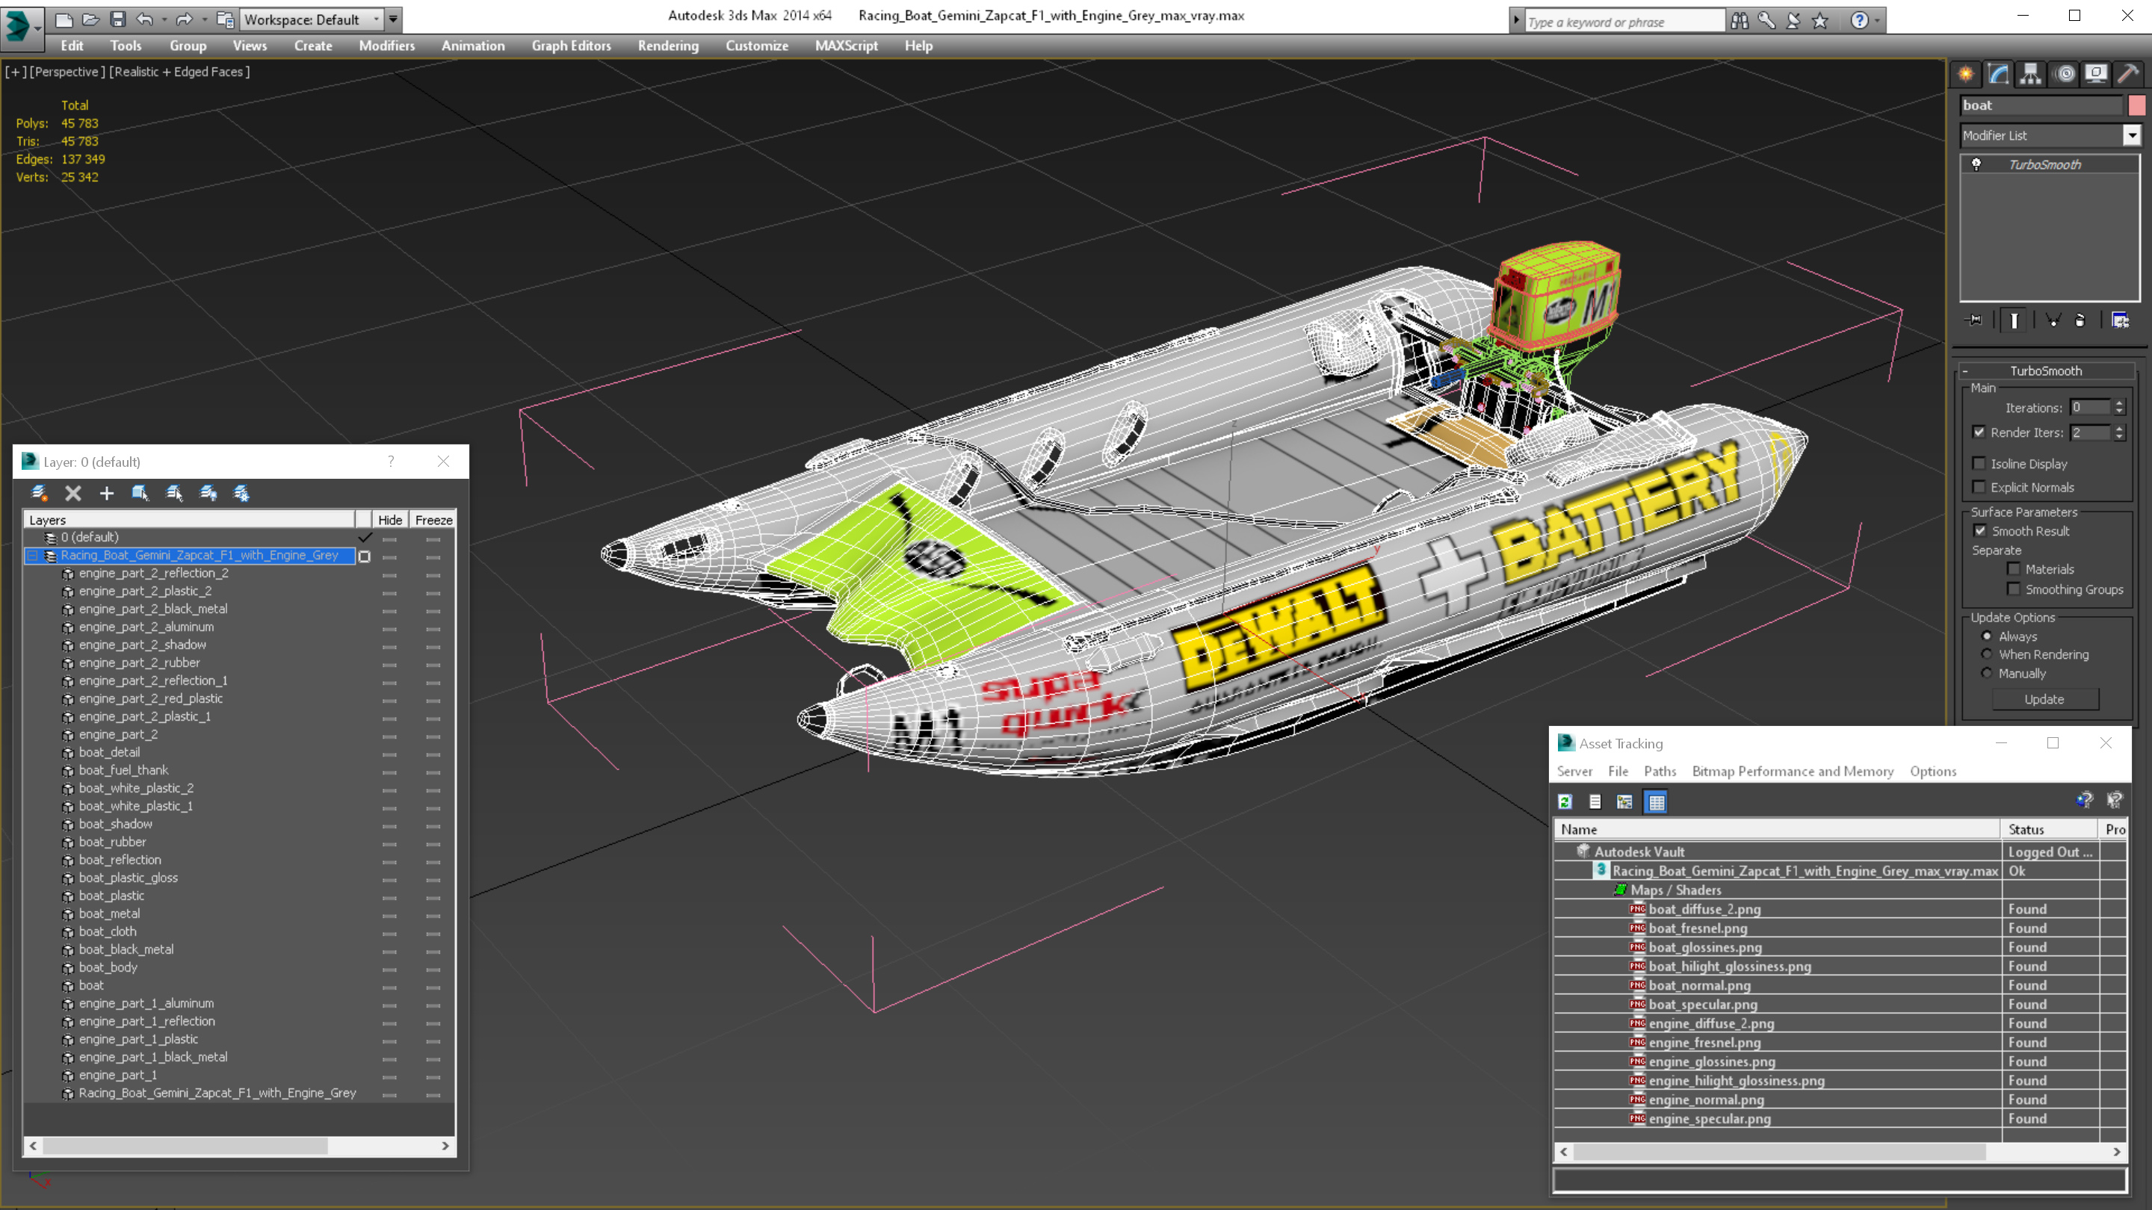Image resolution: width=2152 pixels, height=1210 pixels.
Task: Open the Display panel monitor icon
Action: 2096,75
